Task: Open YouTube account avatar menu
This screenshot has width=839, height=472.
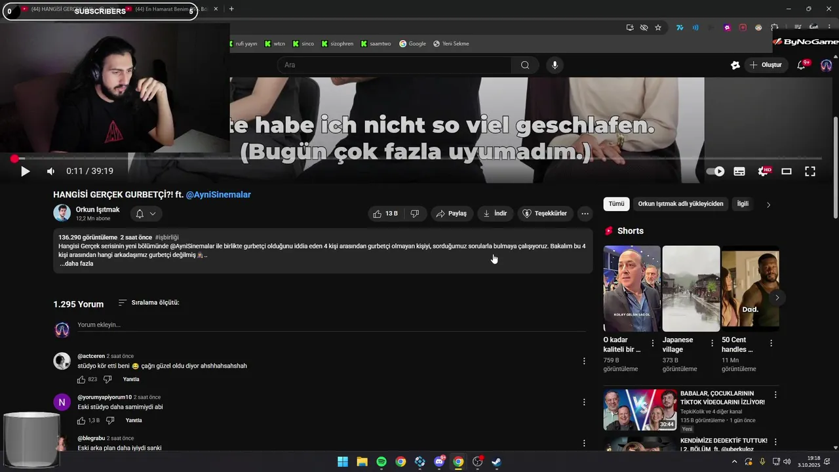Action: [826, 65]
